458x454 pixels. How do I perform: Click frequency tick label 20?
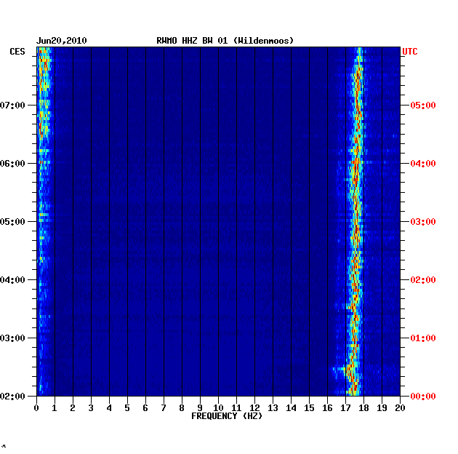(x=400, y=408)
